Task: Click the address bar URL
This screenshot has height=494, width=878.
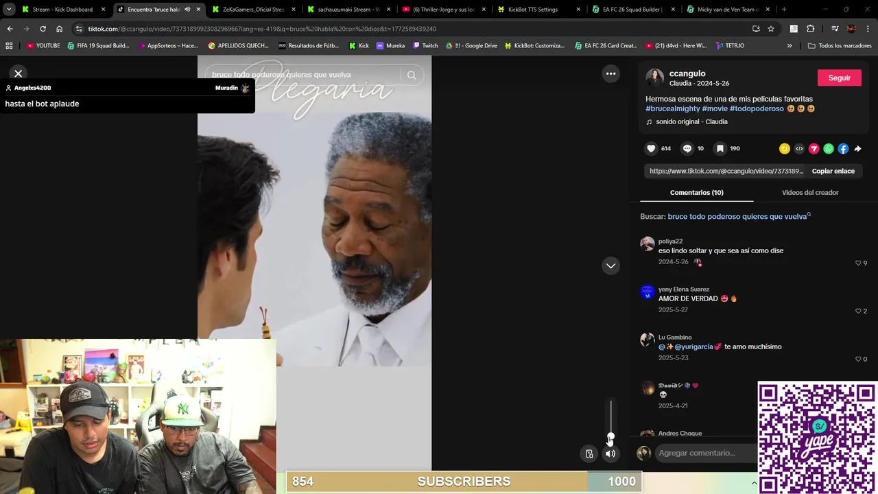Action: (x=261, y=29)
